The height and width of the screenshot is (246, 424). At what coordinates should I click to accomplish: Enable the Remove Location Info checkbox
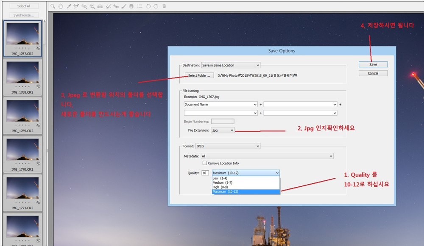point(205,163)
